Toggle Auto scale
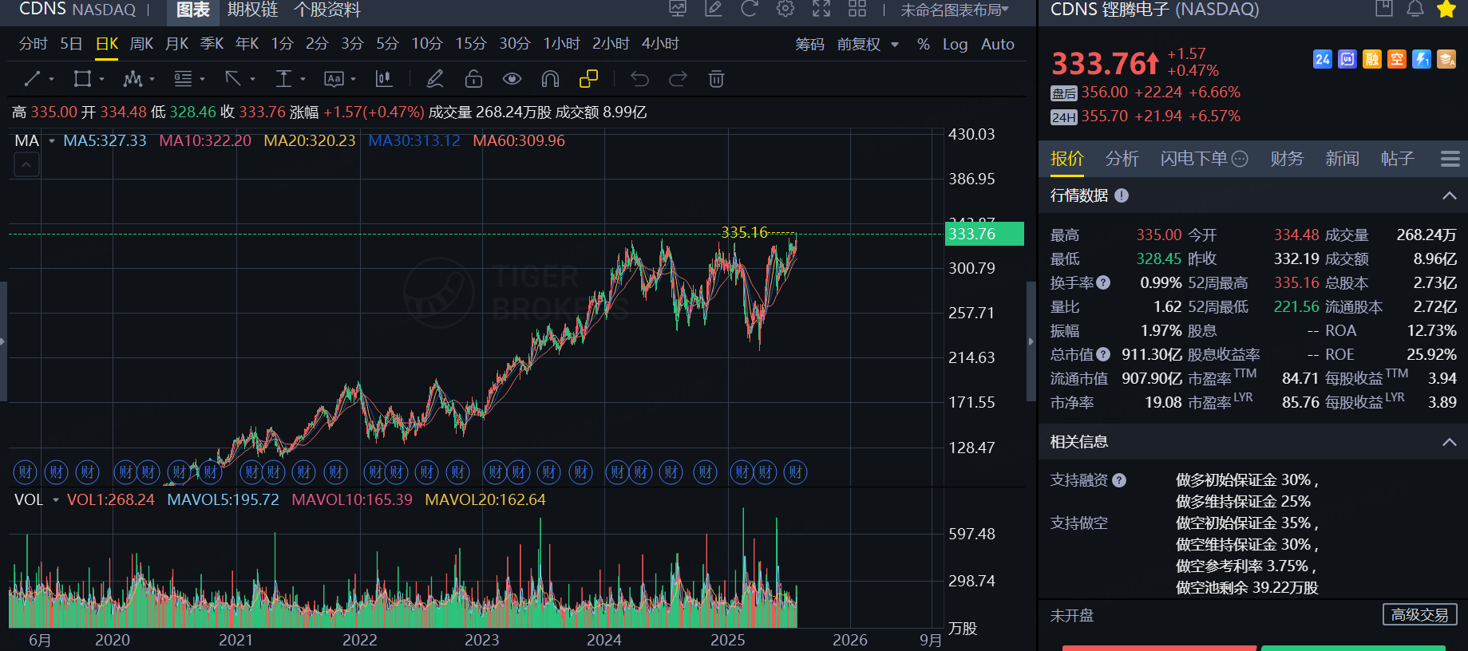 tap(997, 45)
